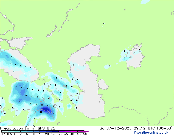Click the legend label '35'
The image size is (174, 135).
point(66,134)
